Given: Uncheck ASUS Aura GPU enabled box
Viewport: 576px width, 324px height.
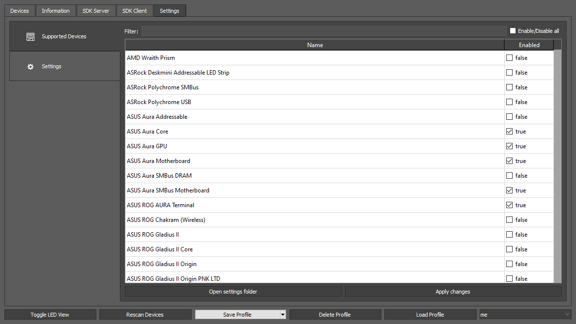Looking at the screenshot, I should click(509, 146).
